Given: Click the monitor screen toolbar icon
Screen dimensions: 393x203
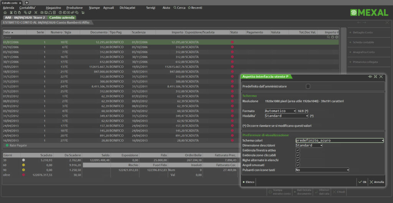Looking at the screenshot, I should [30, 13].
